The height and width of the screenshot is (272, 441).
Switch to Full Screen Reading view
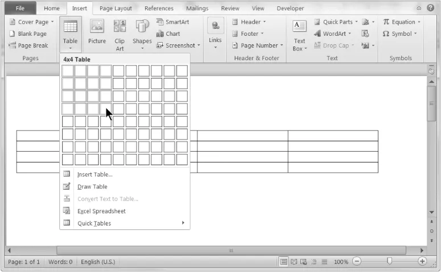294,262
